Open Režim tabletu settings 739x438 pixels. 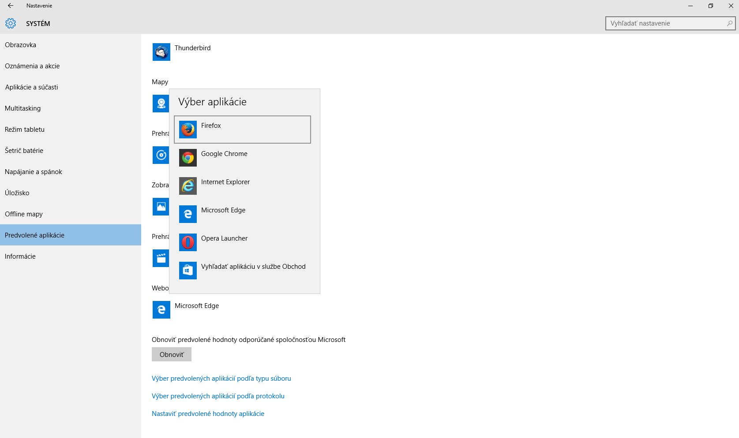(x=71, y=130)
